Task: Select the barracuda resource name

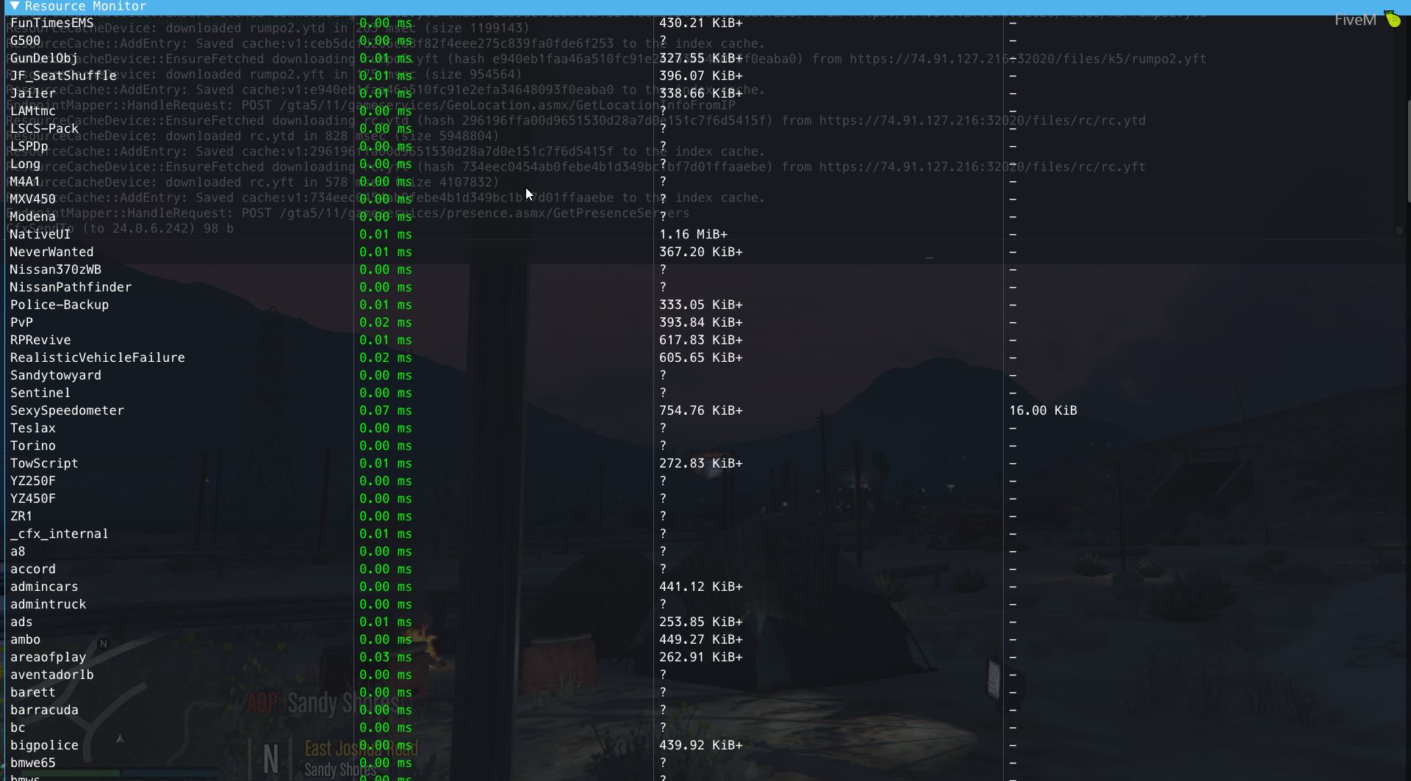Action: [x=44, y=710]
